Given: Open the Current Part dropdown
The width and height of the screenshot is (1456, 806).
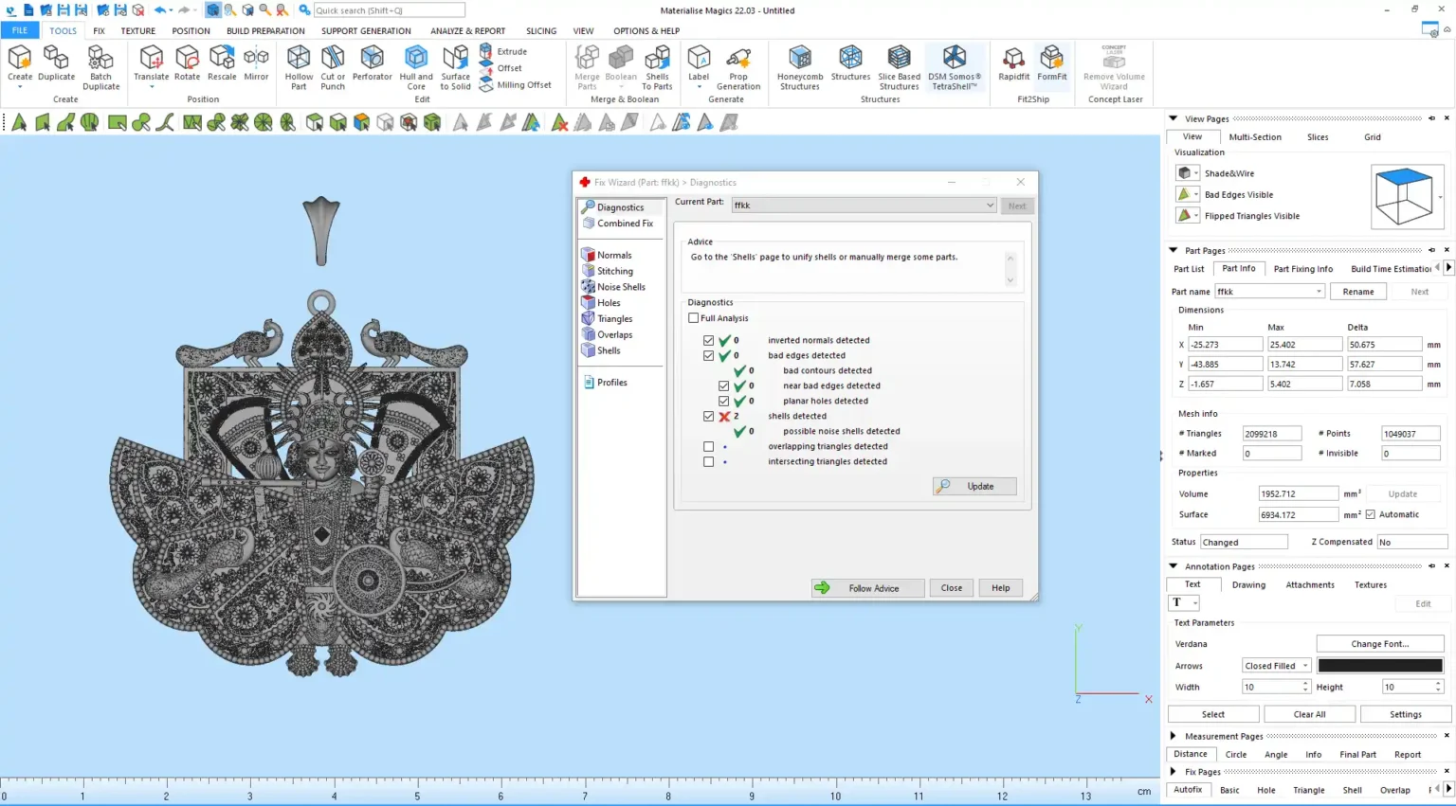Looking at the screenshot, I should pos(989,206).
